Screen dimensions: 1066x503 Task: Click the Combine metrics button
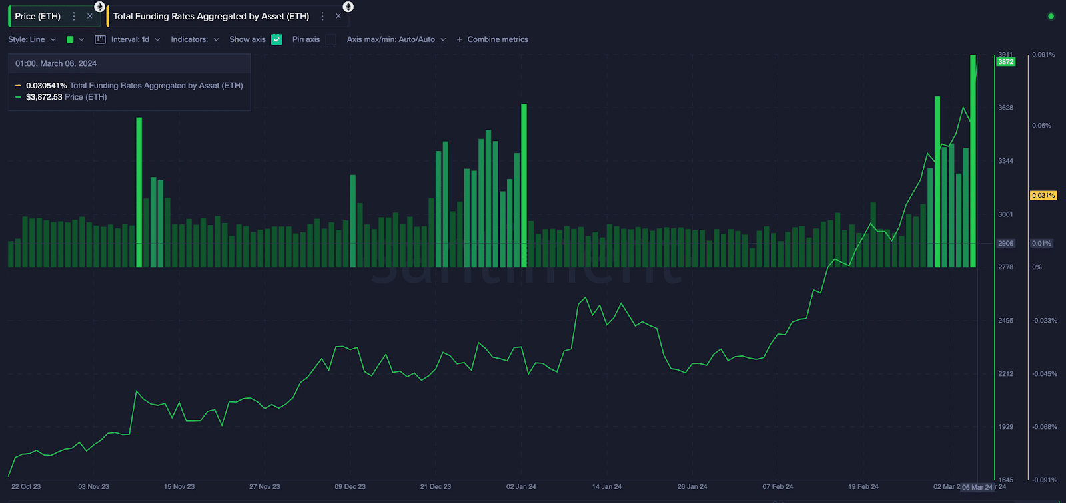click(x=498, y=39)
